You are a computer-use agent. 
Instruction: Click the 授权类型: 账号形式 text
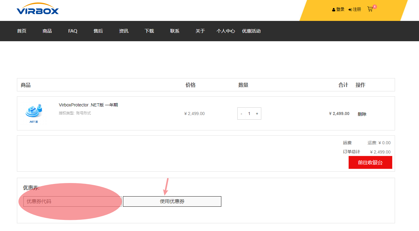pyautogui.click(x=75, y=113)
